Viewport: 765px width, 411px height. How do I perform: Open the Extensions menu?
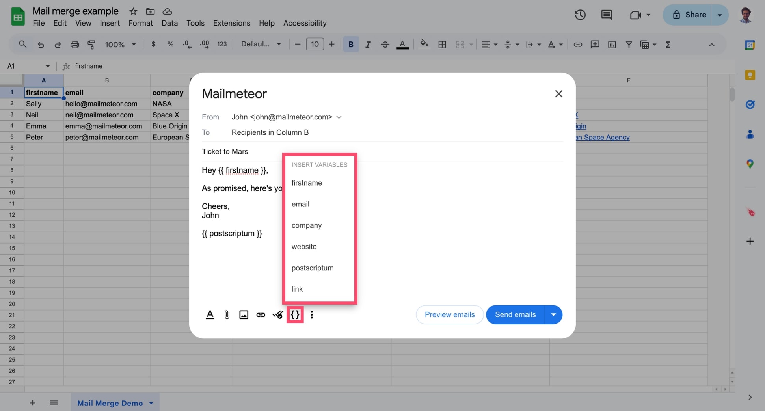(231, 23)
